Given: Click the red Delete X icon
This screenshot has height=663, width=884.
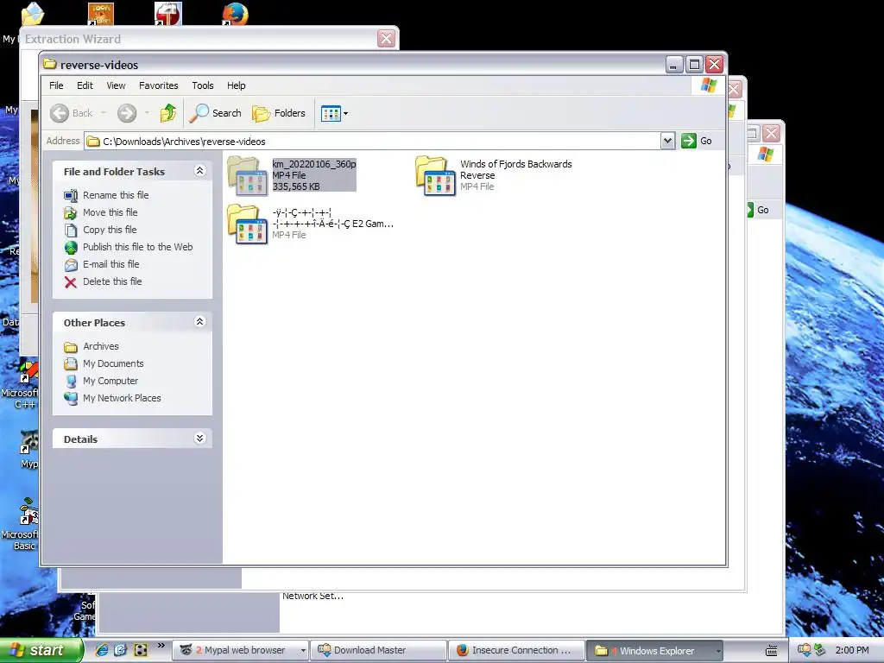Looking at the screenshot, I should click(71, 282).
